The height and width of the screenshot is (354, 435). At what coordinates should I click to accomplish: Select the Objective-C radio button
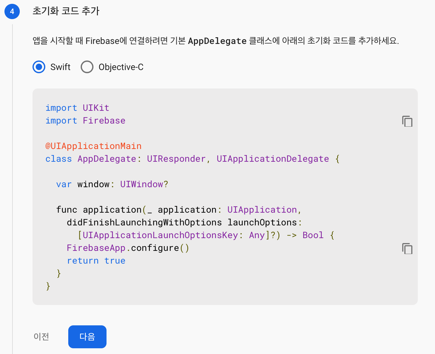pyautogui.click(x=87, y=67)
